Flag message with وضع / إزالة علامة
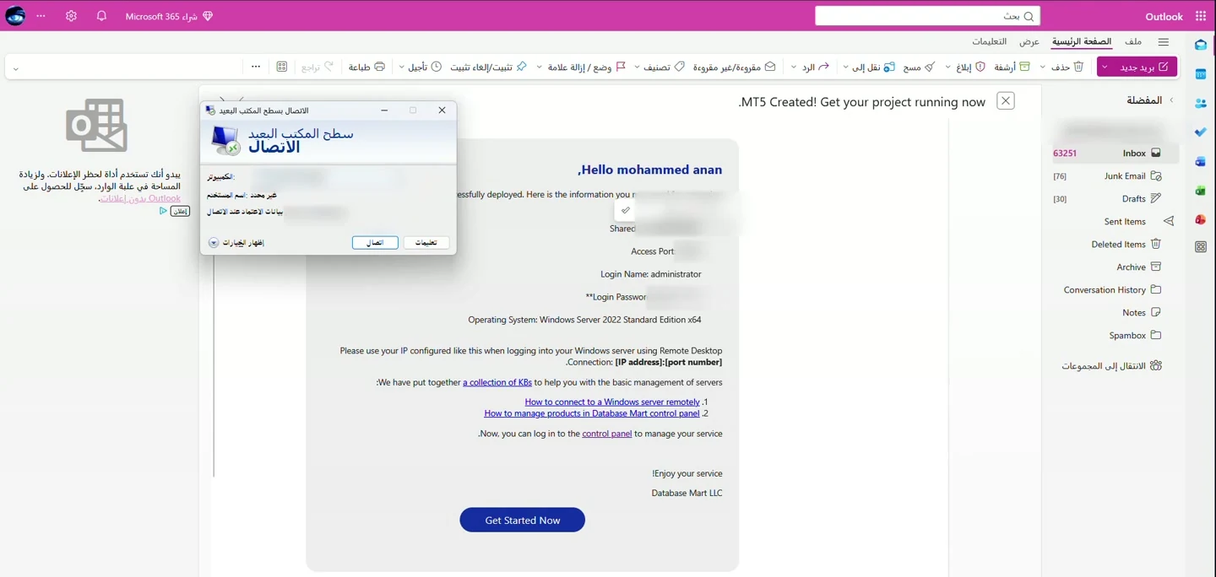Viewport: 1216px width, 577px height. coord(588,67)
